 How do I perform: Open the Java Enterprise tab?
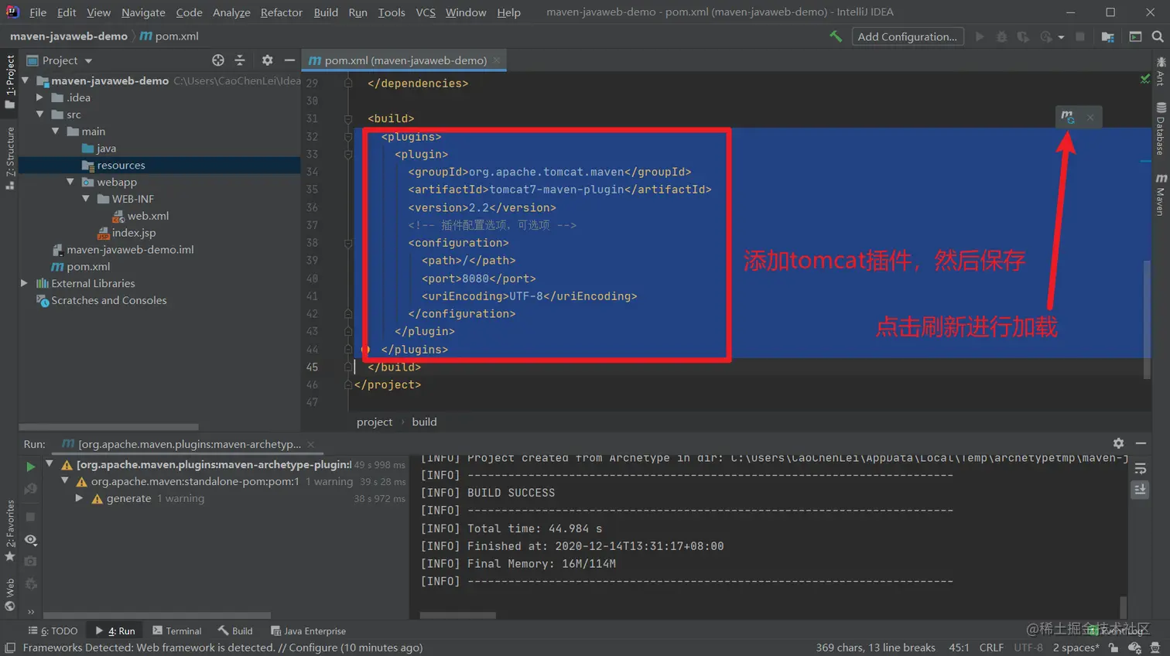[x=308, y=630]
